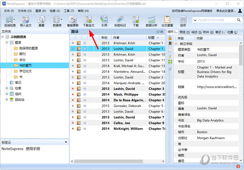Screen dimensions: 244x170
Task: Click the book icon of Krishnan Chapter 10 row
Action: coord(79,54)
